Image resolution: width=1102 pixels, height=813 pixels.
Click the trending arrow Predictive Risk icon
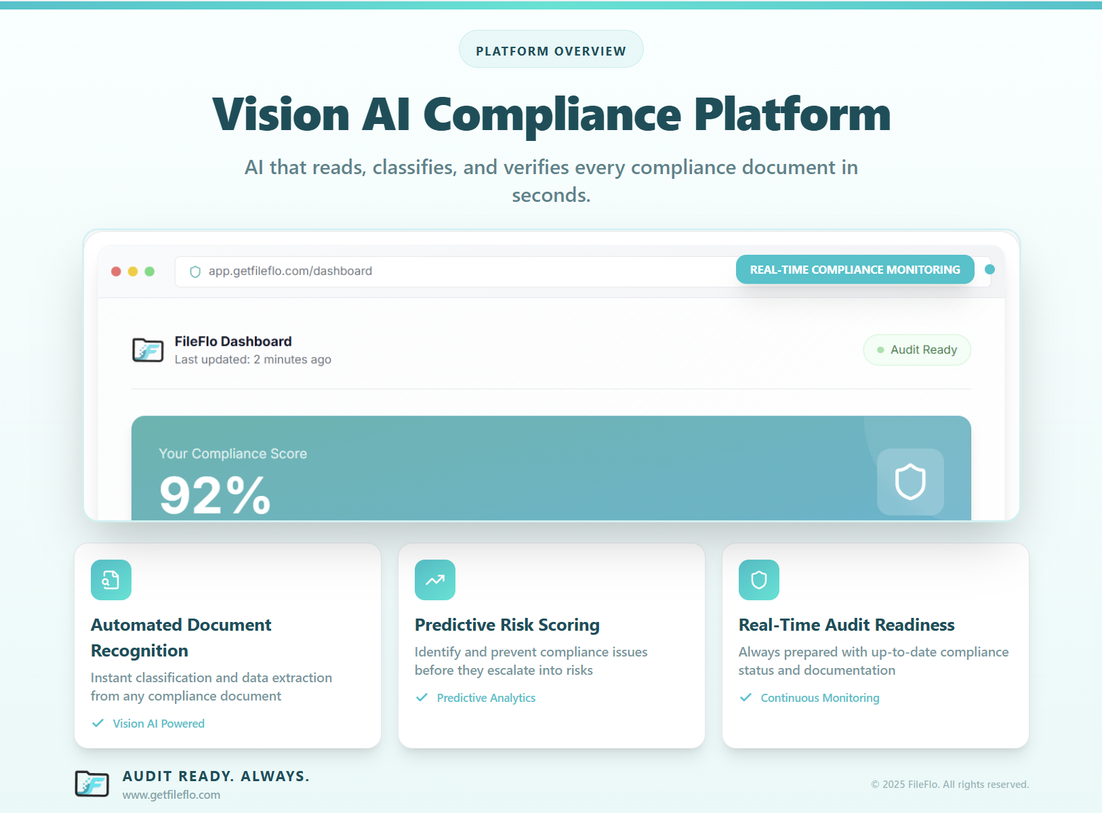coord(434,580)
